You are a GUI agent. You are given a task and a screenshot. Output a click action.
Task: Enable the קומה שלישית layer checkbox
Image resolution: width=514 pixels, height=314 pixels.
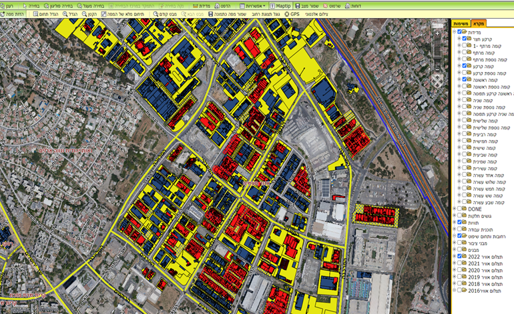coord(465,121)
